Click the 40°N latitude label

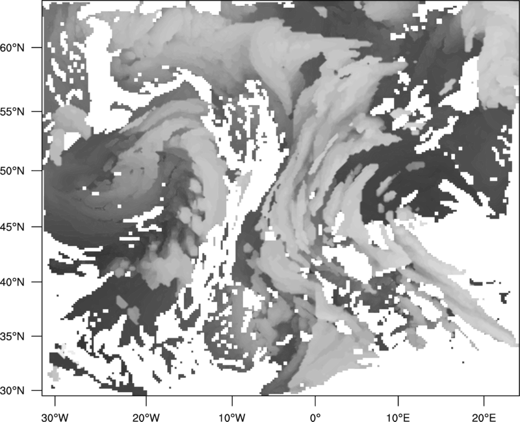click(12, 282)
